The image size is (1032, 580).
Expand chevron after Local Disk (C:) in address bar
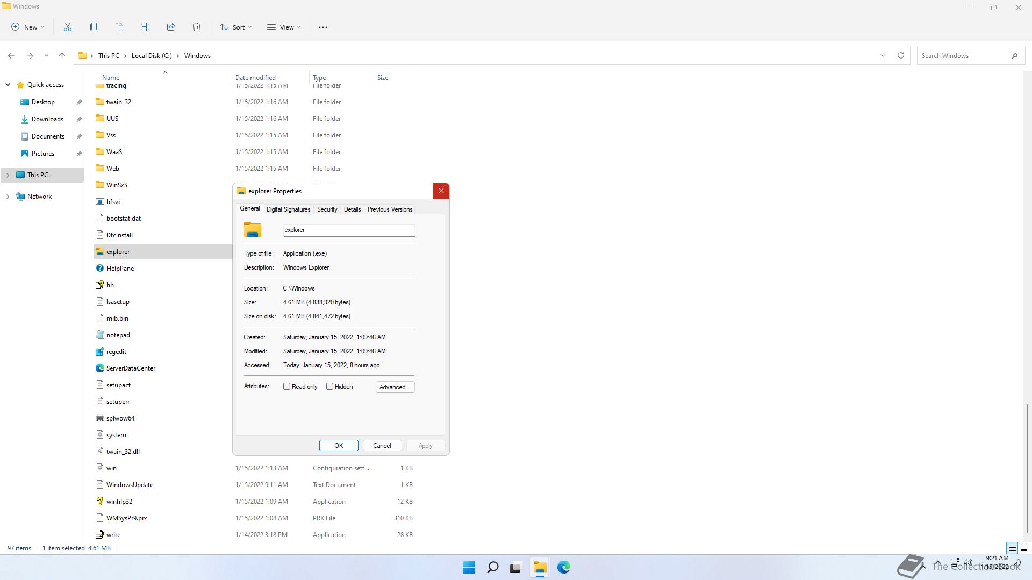click(x=178, y=56)
